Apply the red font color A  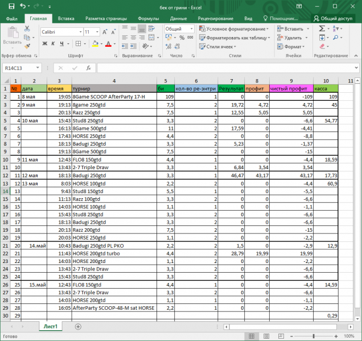pyautogui.click(x=108, y=44)
